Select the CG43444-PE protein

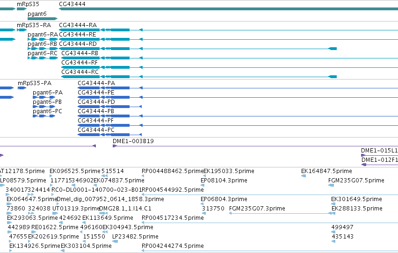(238, 97)
